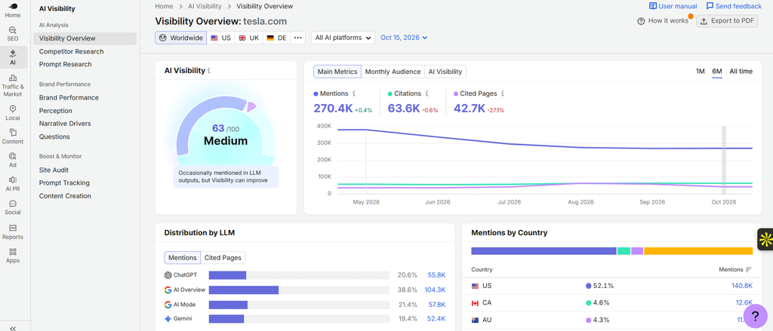Screen dimensions: 773x331
Task: Click the info icon next to AI Visibility
Action: pos(209,71)
